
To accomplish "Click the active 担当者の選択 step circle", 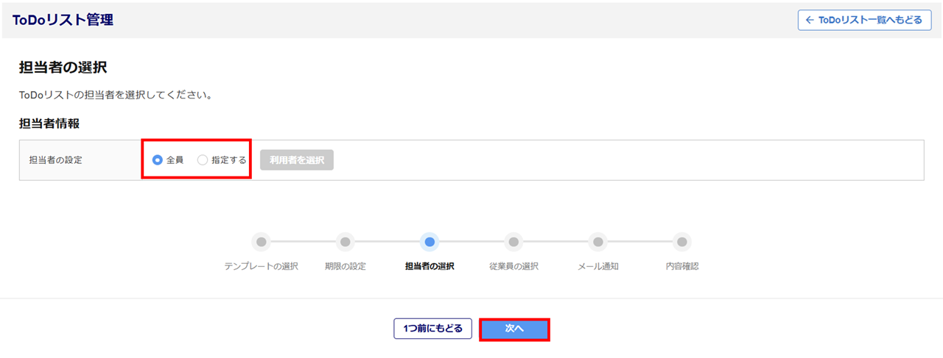I will 430,242.
